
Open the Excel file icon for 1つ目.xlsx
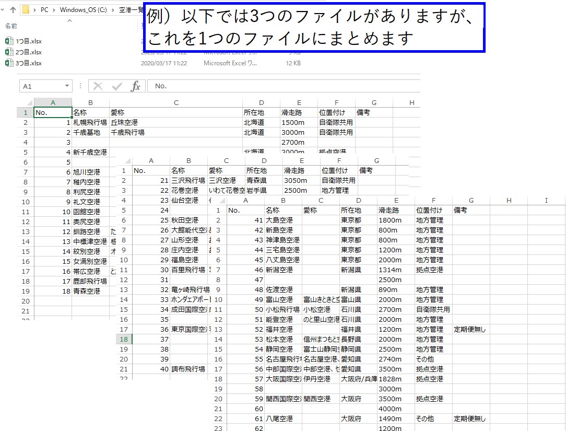pos(9,41)
